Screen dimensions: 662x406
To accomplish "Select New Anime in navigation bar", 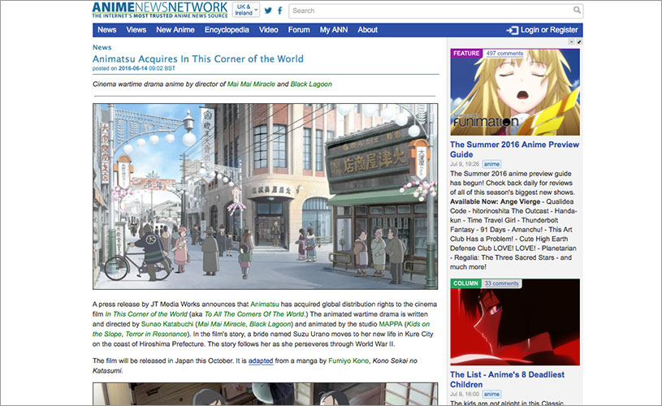I will 175,30.
